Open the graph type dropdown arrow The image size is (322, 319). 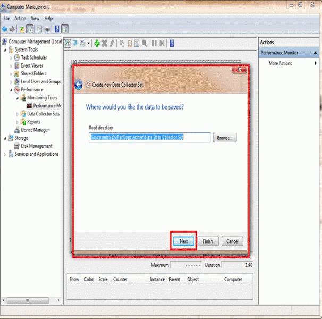tap(88, 44)
